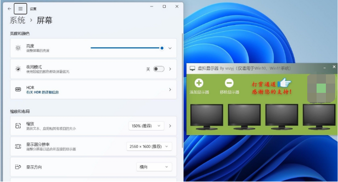Click the brightness sun icon
This screenshot has height=182, width=338.
click(x=18, y=48)
